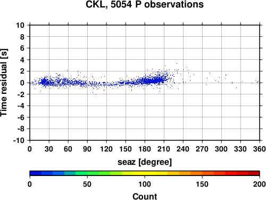266x200 pixels.
Task: Click the colorbar tick label 200
Action: click(x=260, y=184)
